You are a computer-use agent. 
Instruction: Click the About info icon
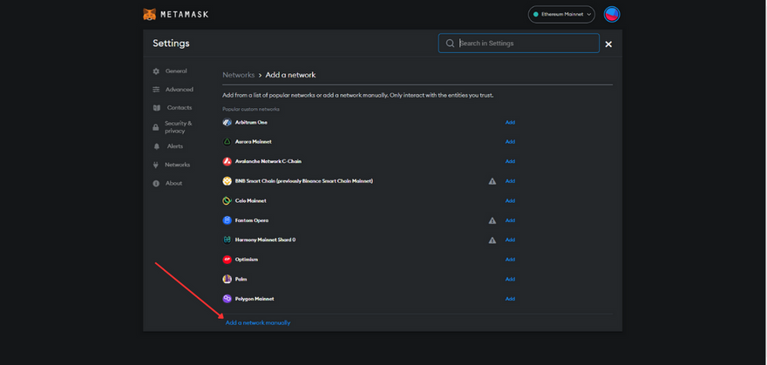(157, 183)
